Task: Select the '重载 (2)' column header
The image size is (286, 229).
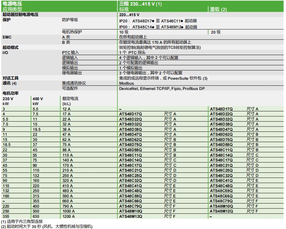Action: coord(218,9)
